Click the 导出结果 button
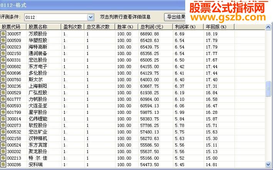273x170 pixels. tap(175, 17)
